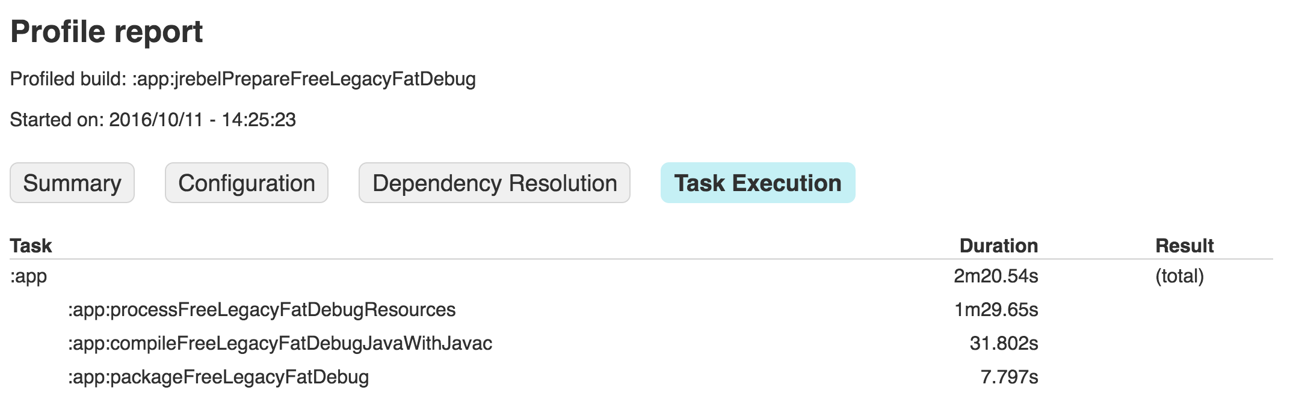Switch to the Configuration tab

[x=247, y=183]
